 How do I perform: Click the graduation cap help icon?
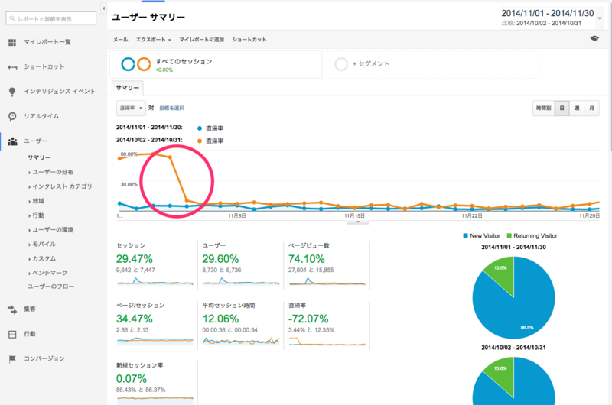coord(594,38)
